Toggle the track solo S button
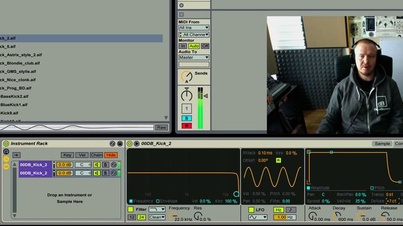The image size is (403, 226). coord(186,119)
